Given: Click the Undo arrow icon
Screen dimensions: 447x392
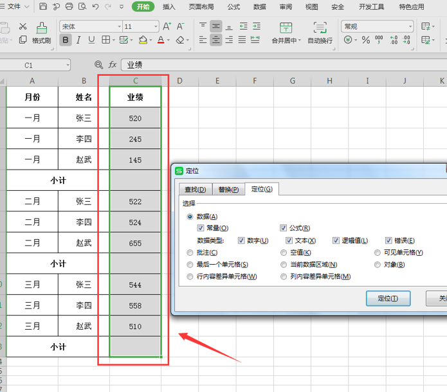Looking at the screenshot, I should point(95,6).
